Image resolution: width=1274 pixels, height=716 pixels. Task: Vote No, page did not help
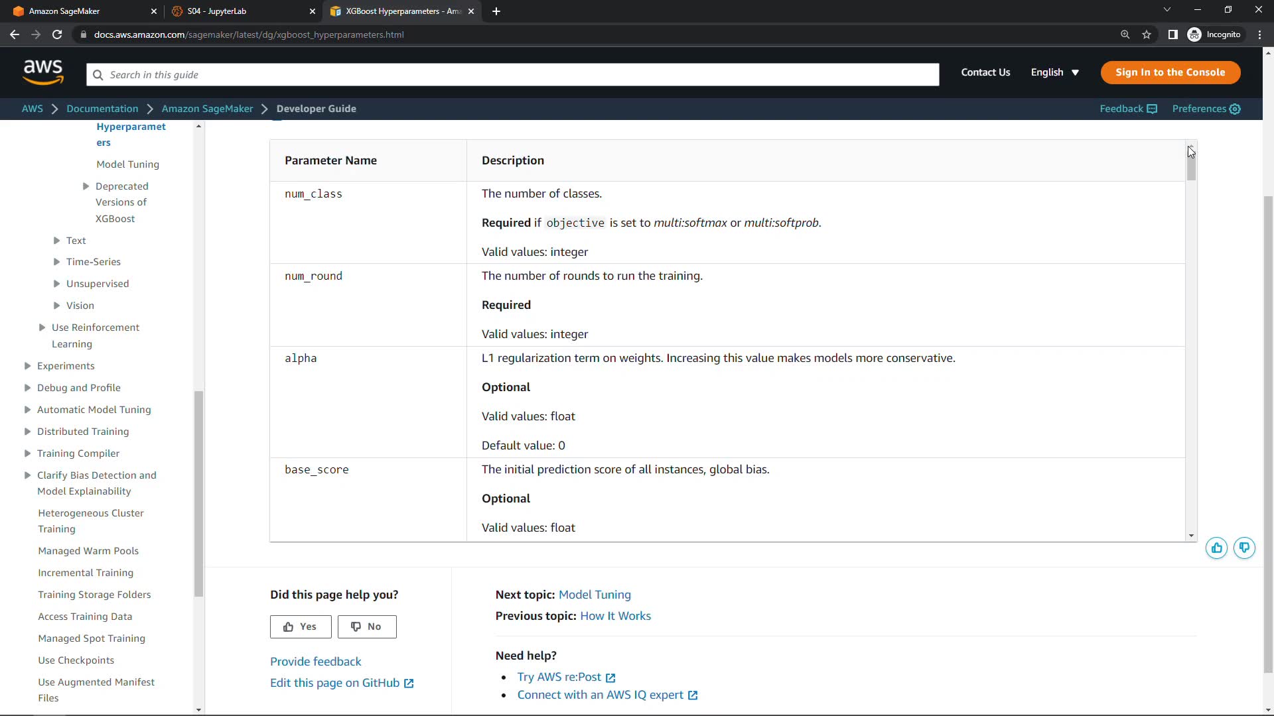(367, 626)
